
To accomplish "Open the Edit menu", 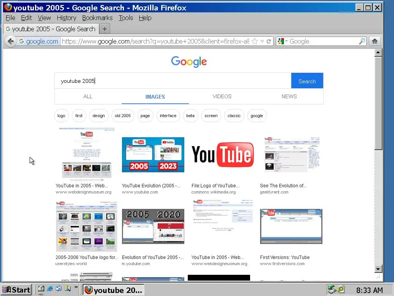I will [x=27, y=18].
